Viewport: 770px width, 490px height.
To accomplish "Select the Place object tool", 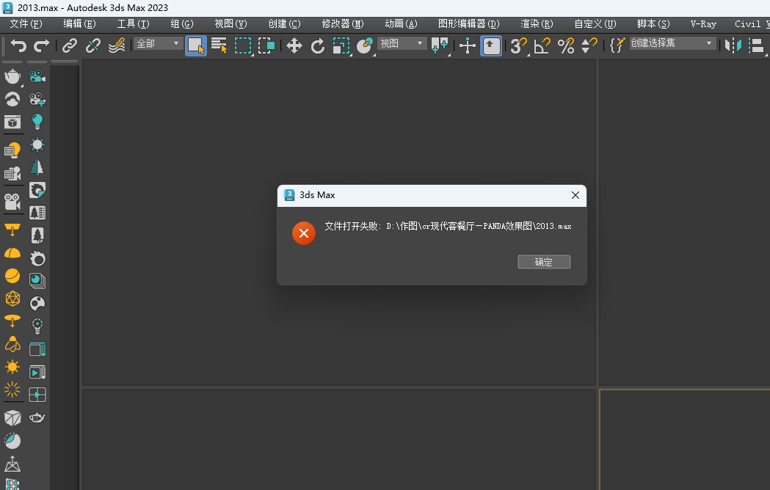I will click(x=364, y=45).
